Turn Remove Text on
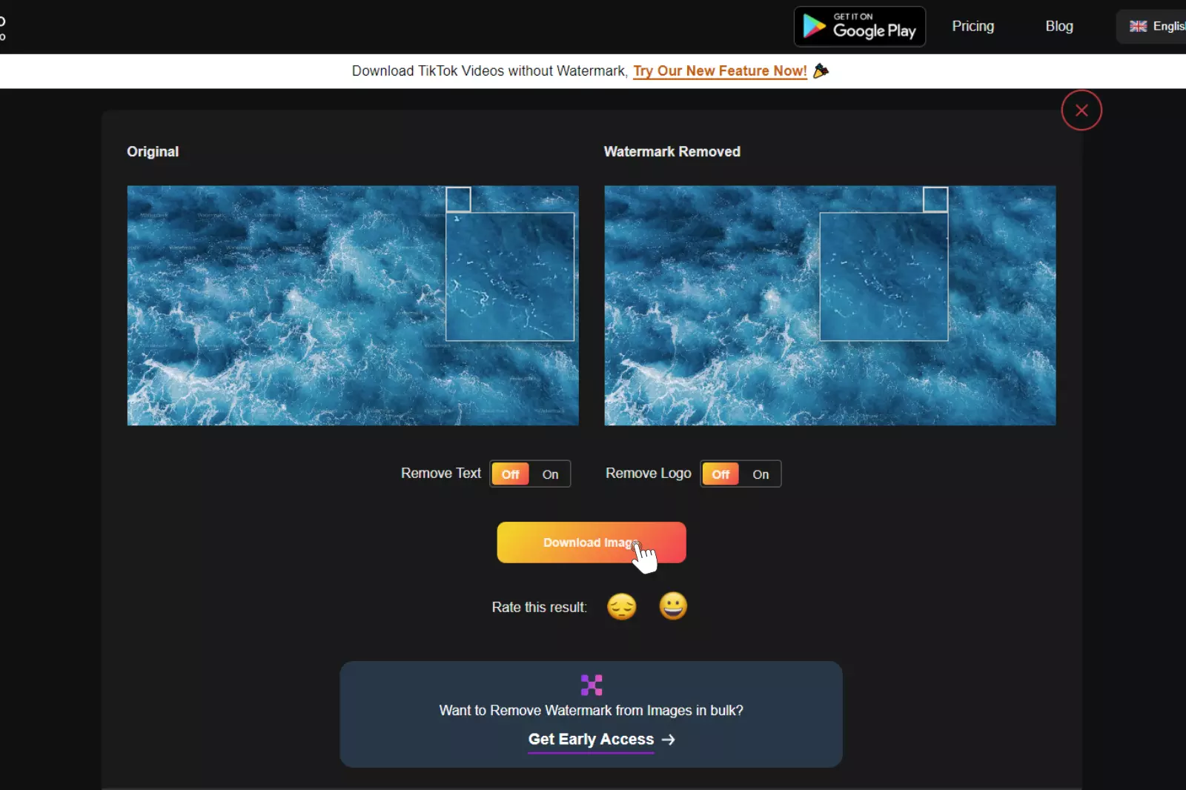Image resolution: width=1186 pixels, height=790 pixels. (x=550, y=474)
